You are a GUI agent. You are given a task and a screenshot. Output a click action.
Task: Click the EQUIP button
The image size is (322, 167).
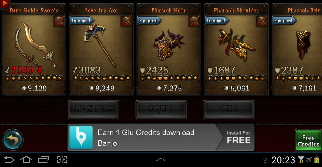click(161, 109)
